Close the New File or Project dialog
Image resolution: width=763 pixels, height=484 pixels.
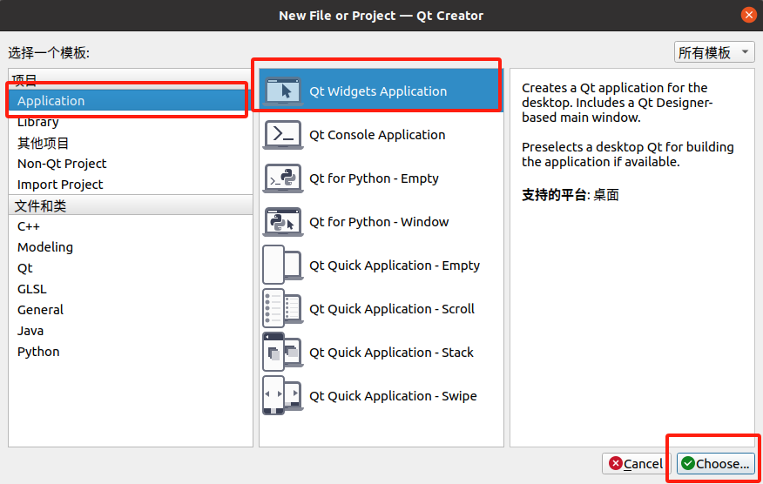pos(749,15)
